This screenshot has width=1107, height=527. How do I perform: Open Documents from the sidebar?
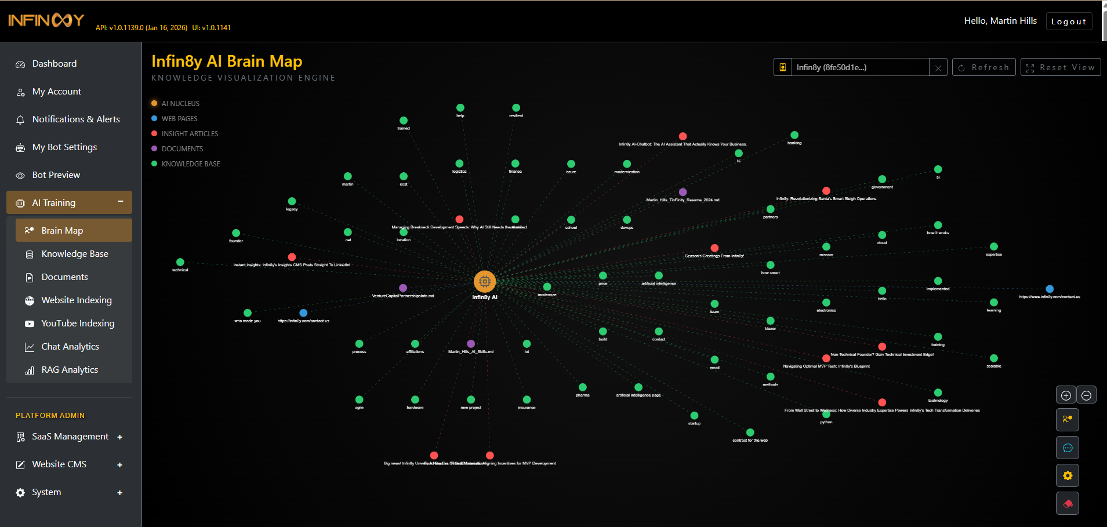[74, 277]
